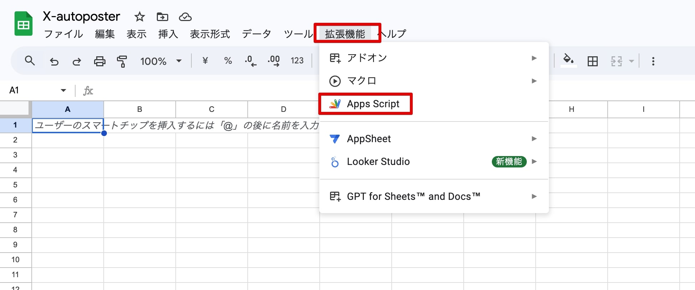The image size is (695, 290).
Task: Check the cloud save status icon
Action: tap(185, 17)
